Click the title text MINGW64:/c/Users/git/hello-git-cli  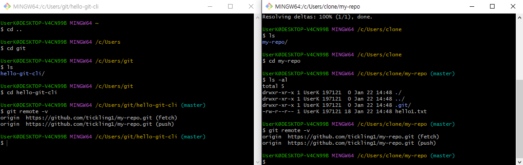tap(56, 6)
